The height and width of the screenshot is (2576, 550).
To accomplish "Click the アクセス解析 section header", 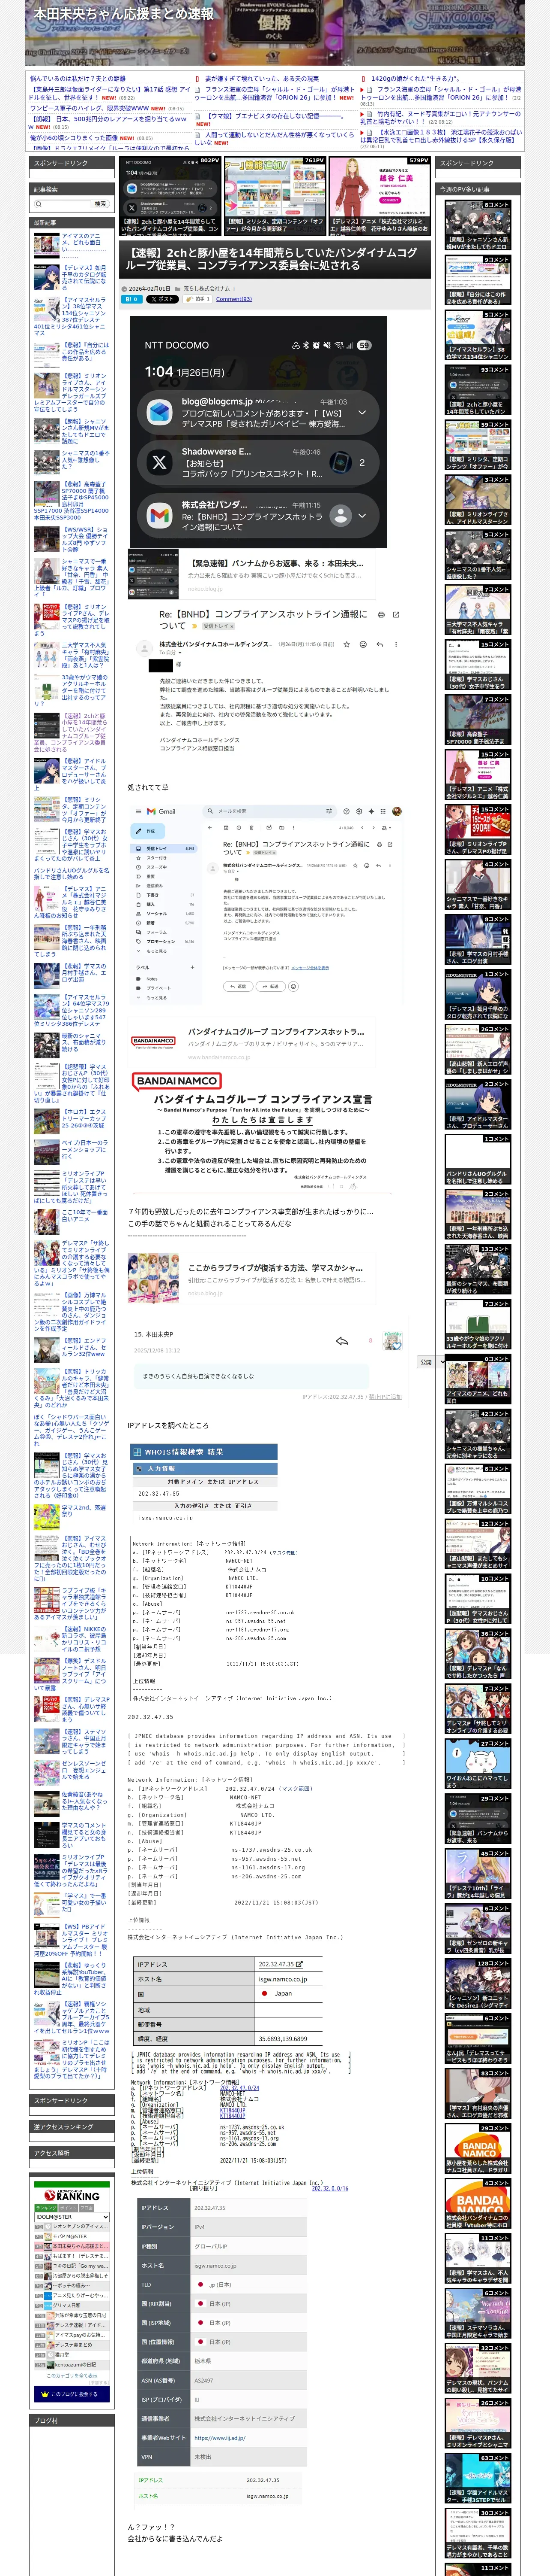I will [x=72, y=2153].
